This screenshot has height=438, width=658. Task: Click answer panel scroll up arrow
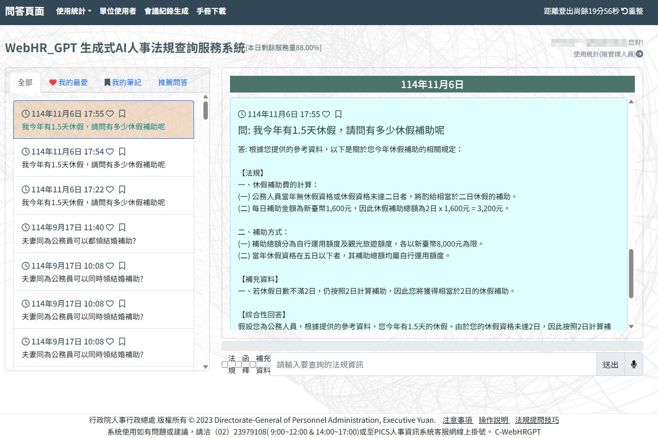[631, 102]
